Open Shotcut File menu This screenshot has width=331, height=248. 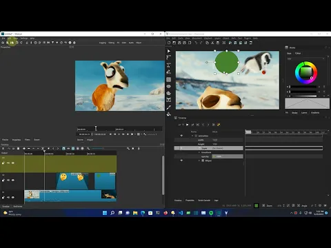tap(3, 38)
